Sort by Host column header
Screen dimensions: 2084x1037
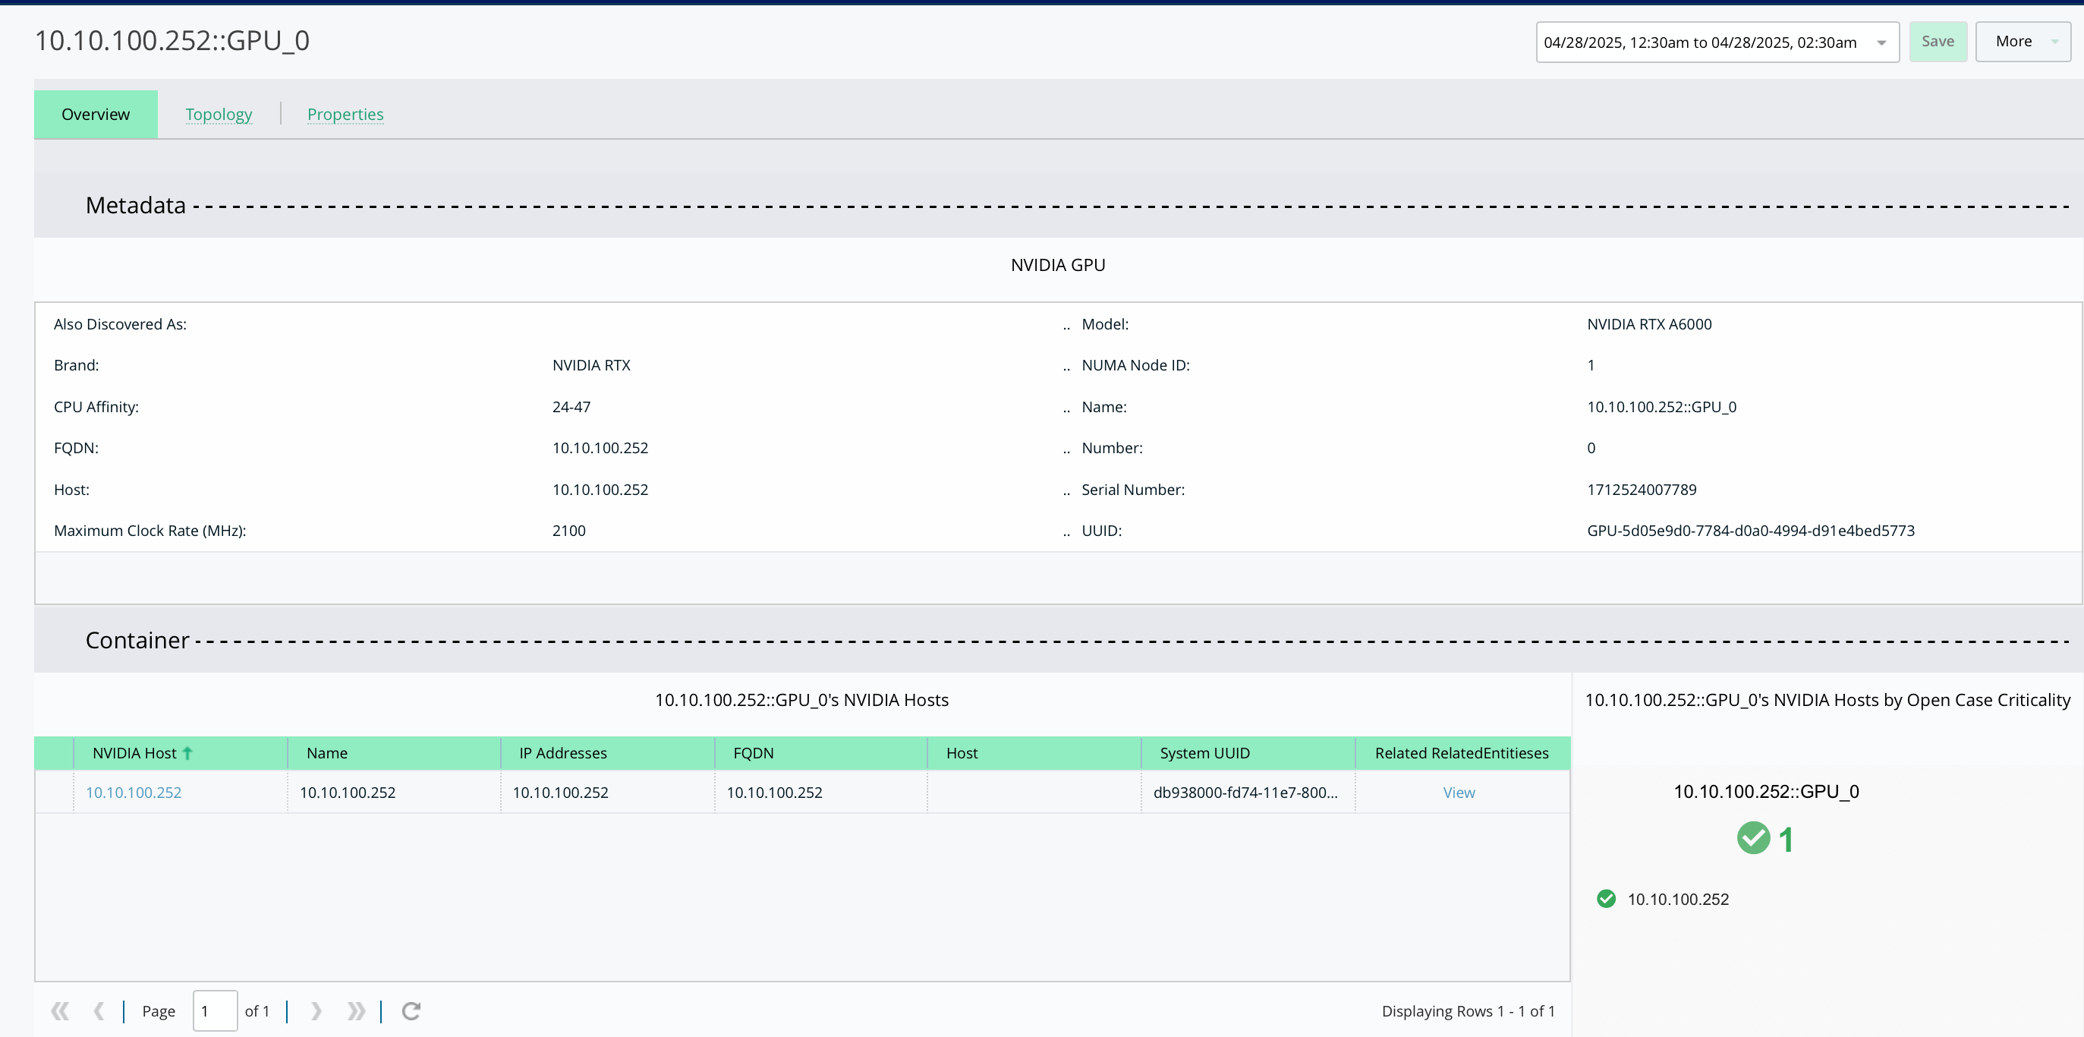(1034, 753)
